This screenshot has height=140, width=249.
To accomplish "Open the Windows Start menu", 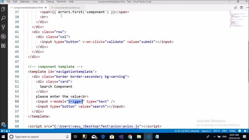I will (3, 136).
